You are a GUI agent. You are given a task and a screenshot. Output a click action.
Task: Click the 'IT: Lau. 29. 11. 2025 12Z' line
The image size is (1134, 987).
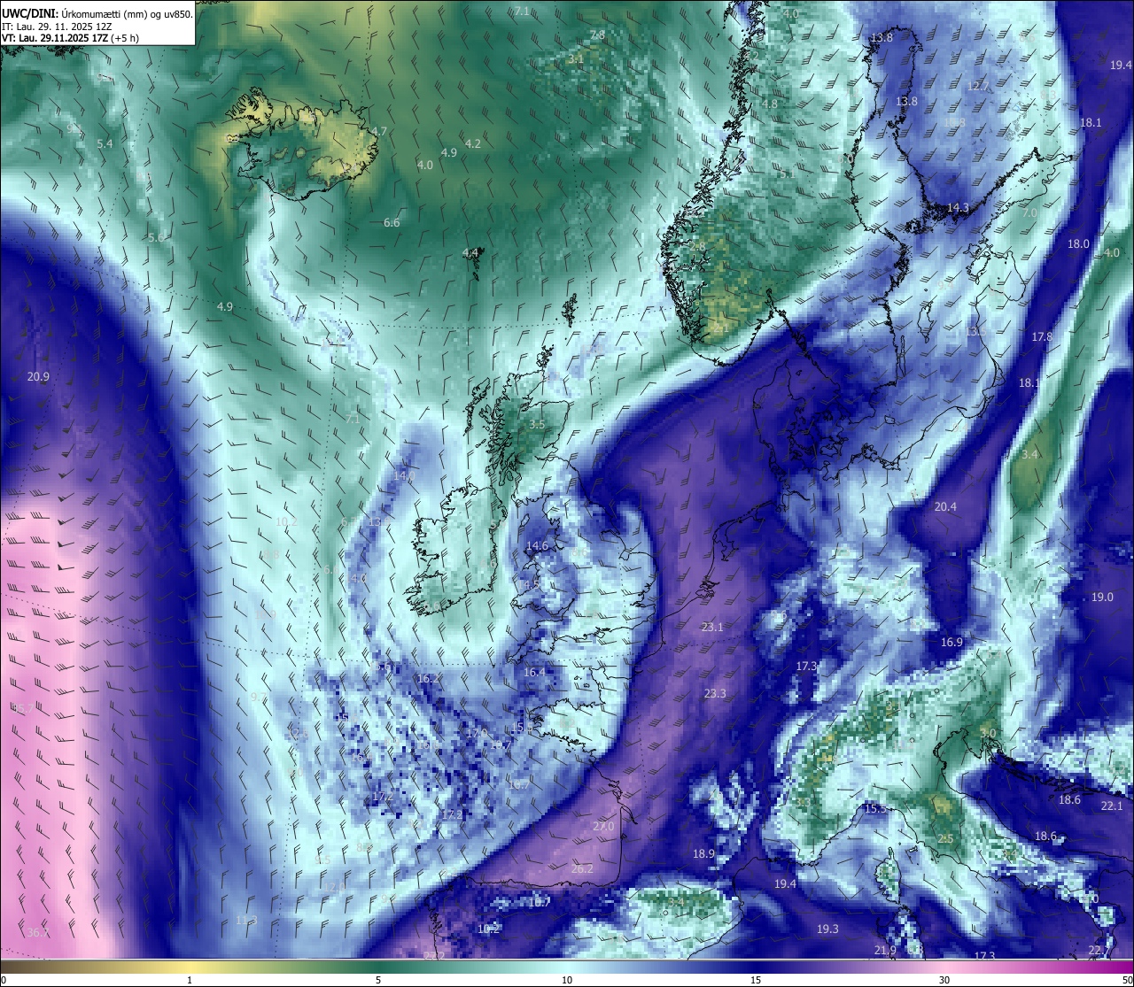[57, 27]
